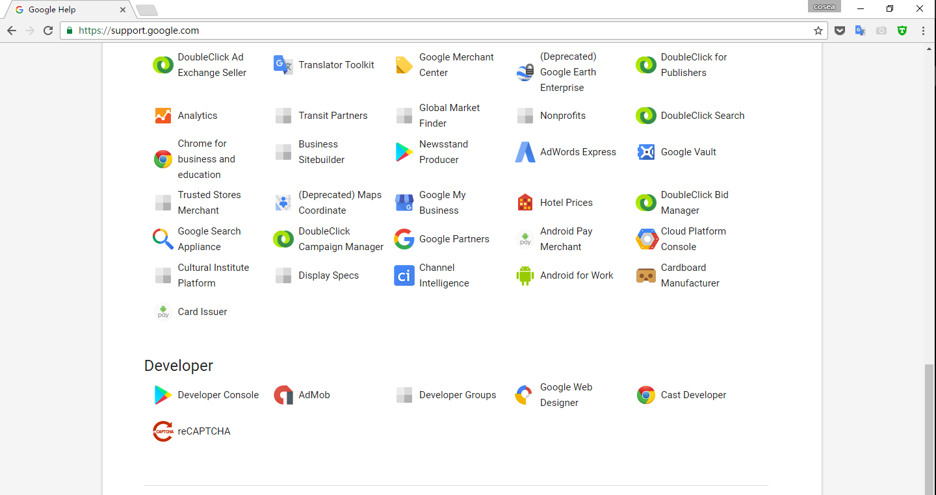Open a new tab next to Google Help
Image resolution: width=936 pixels, height=495 pixels.
tap(147, 10)
